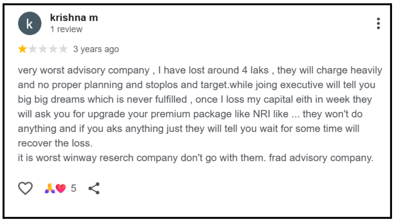Click the reaction count "5"

pos(73,188)
